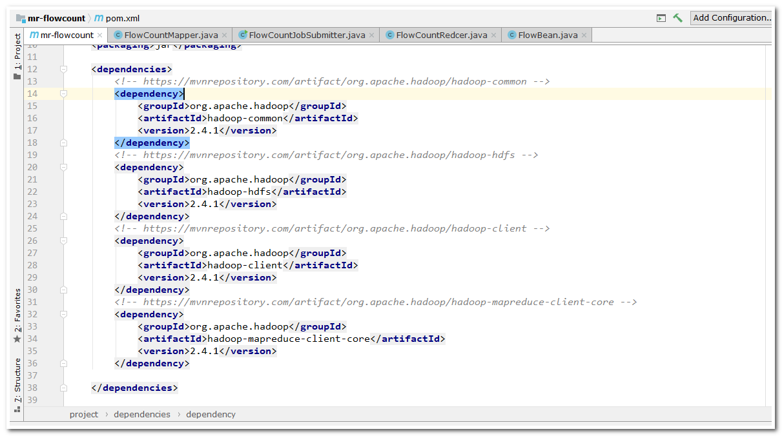Viewport: 782px width, 436px height.
Task: Open the Add Configuration button
Action: pos(732,18)
